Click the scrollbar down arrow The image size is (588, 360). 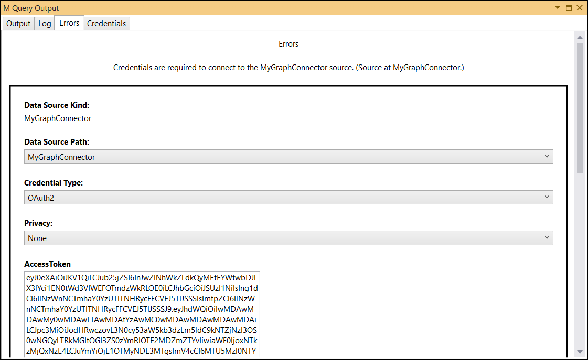[x=580, y=352]
